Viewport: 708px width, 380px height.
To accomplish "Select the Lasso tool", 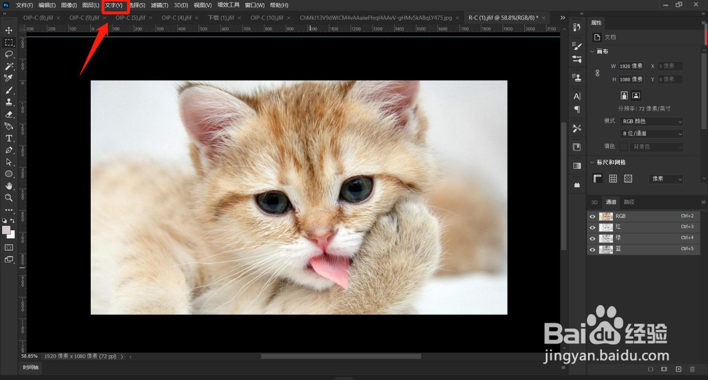I will tap(9, 54).
